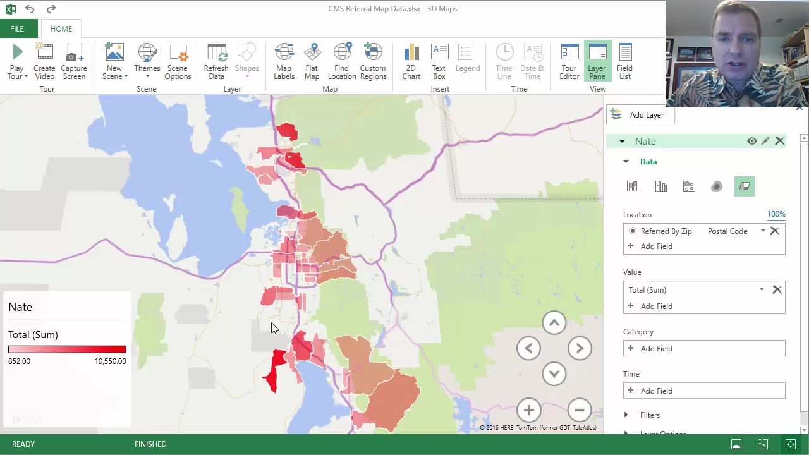Open the Custom Regions tool
809x455 pixels.
pyautogui.click(x=373, y=62)
